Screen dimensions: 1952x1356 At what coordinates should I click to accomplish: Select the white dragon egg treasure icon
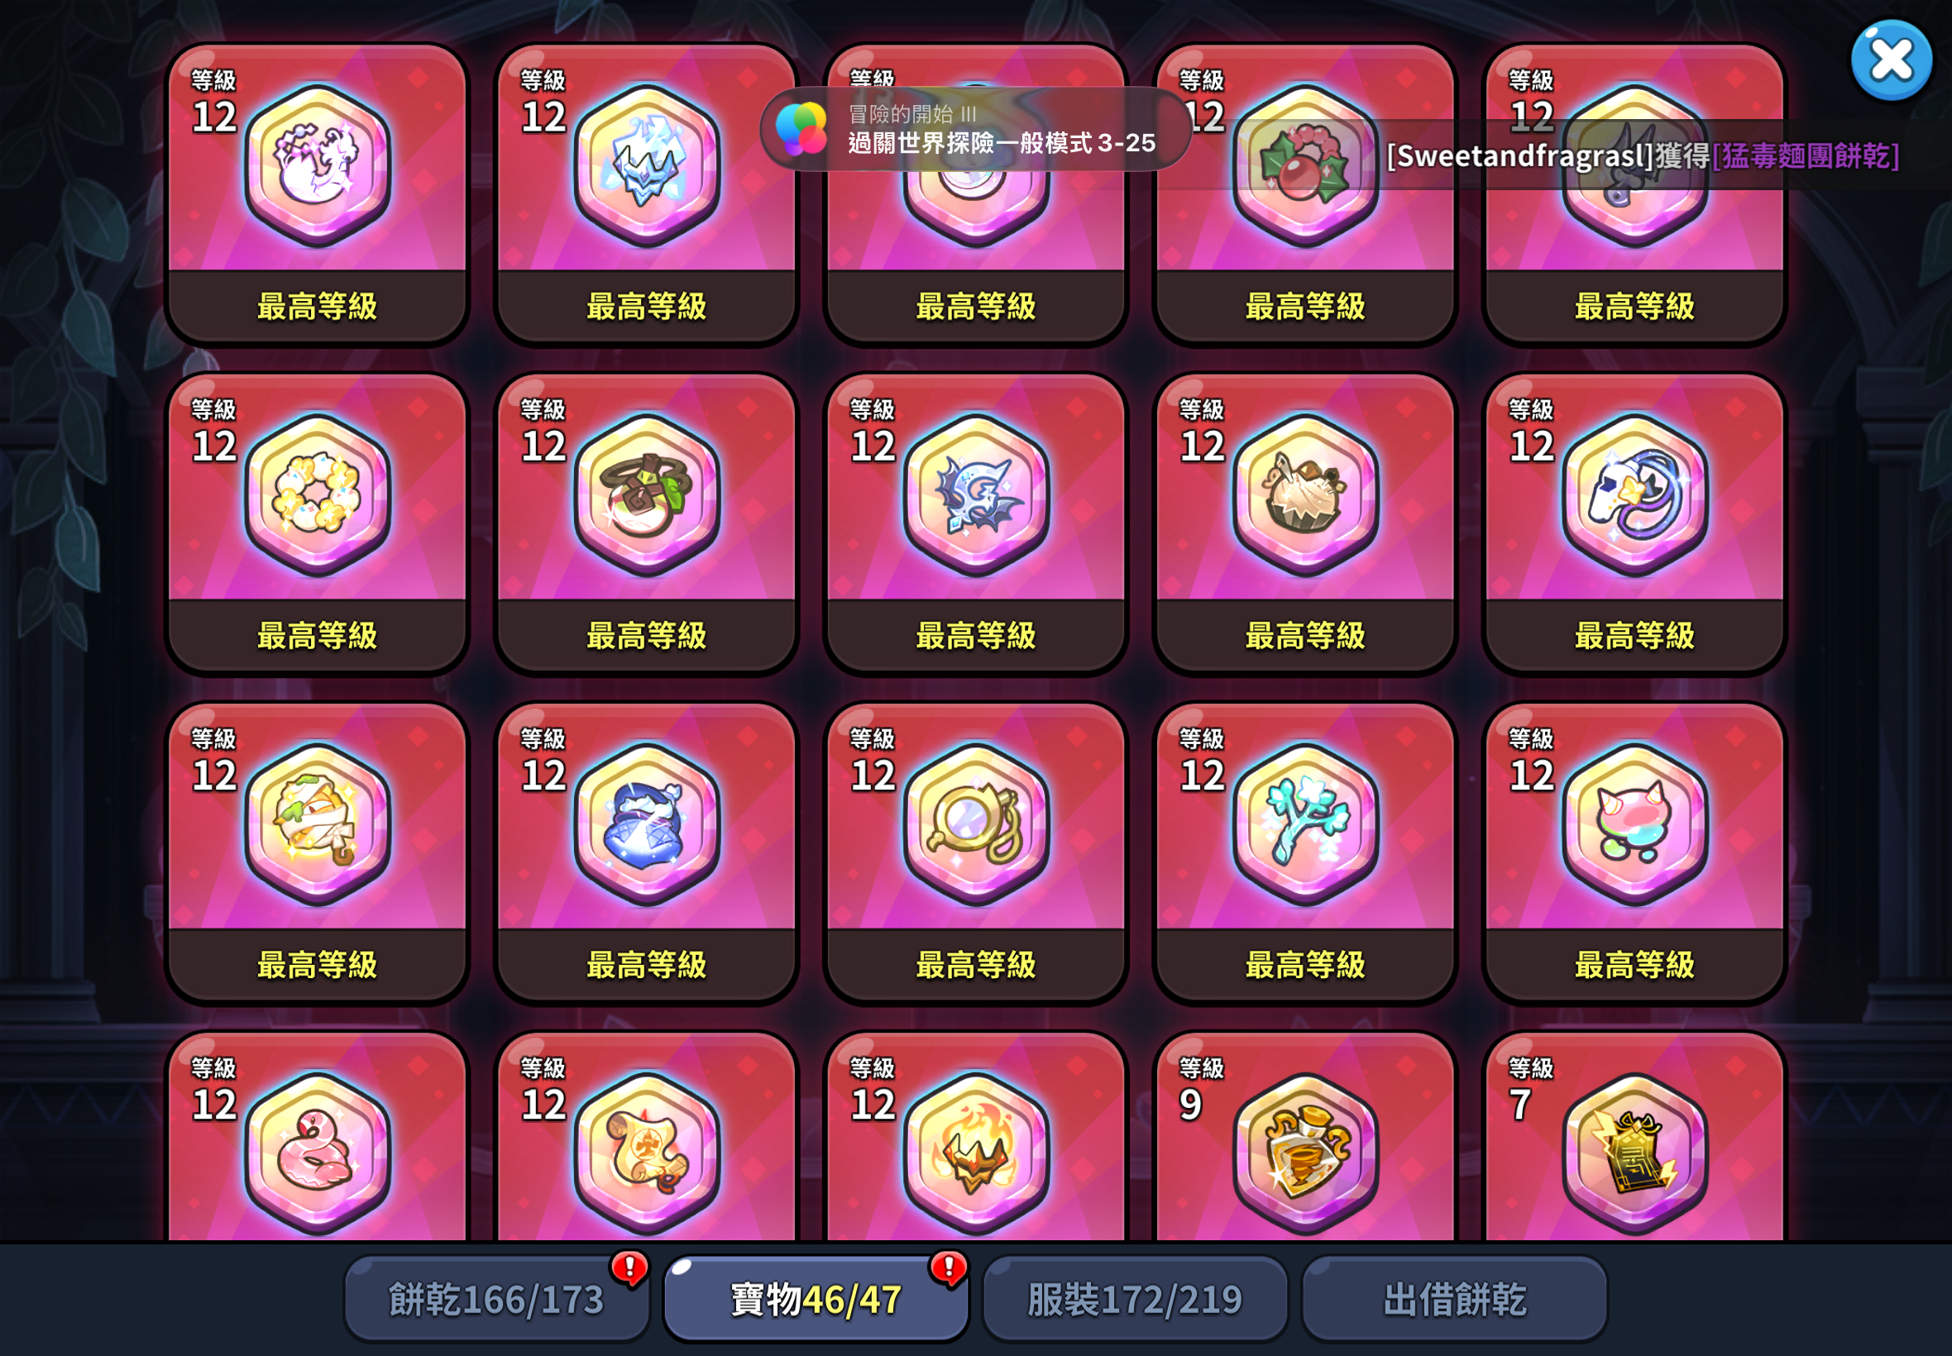[x=317, y=165]
